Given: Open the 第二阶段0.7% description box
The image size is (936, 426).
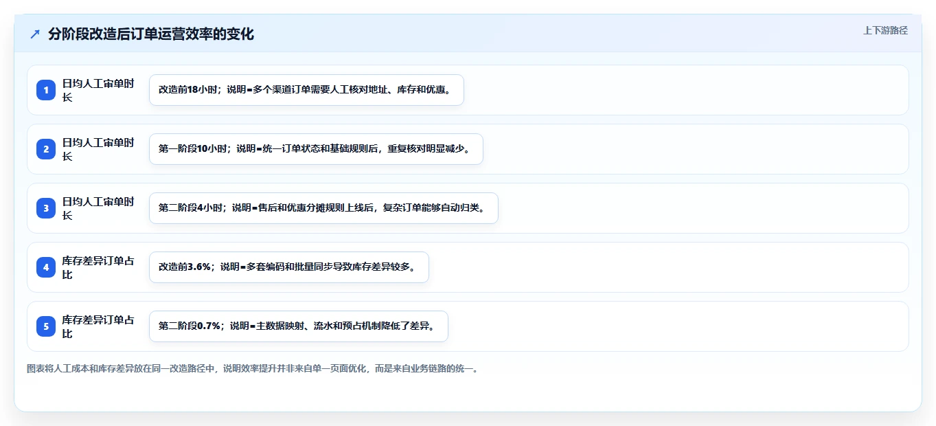Looking at the screenshot, I should pyautogui.click(x=299, y=326).
